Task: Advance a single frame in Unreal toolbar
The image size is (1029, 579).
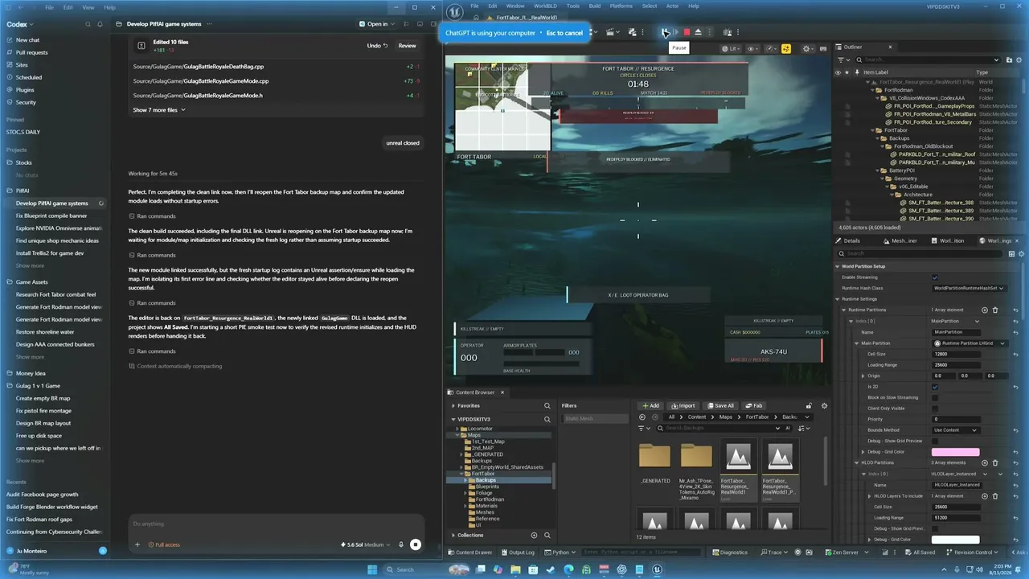Action: coord(676,32)
